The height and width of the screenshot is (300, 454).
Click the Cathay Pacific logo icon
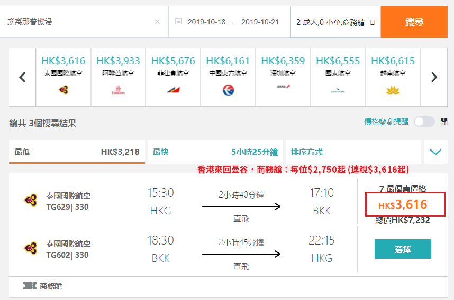[x=338, y=90]
